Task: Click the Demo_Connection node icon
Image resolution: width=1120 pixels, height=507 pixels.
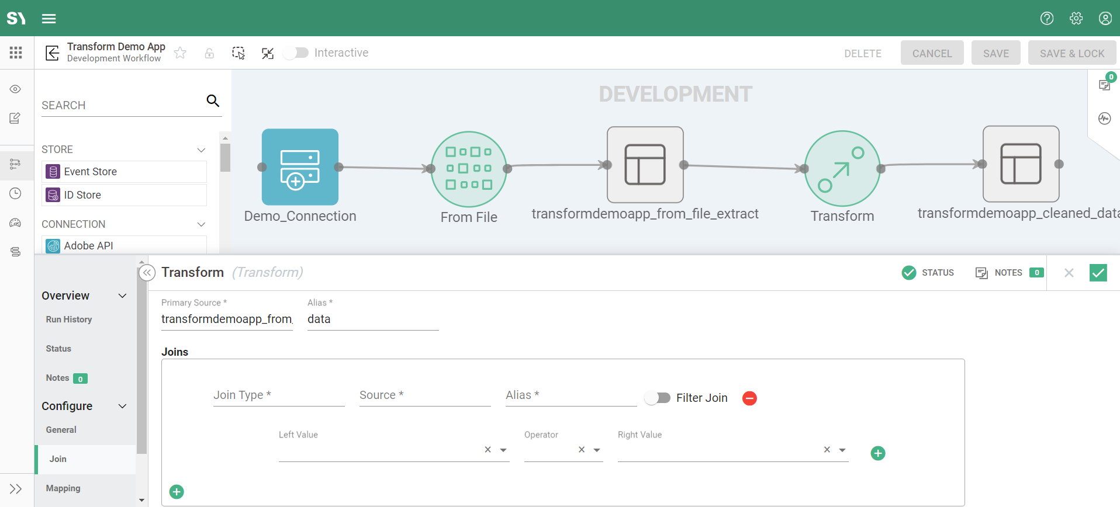Action: coord(300,167)
